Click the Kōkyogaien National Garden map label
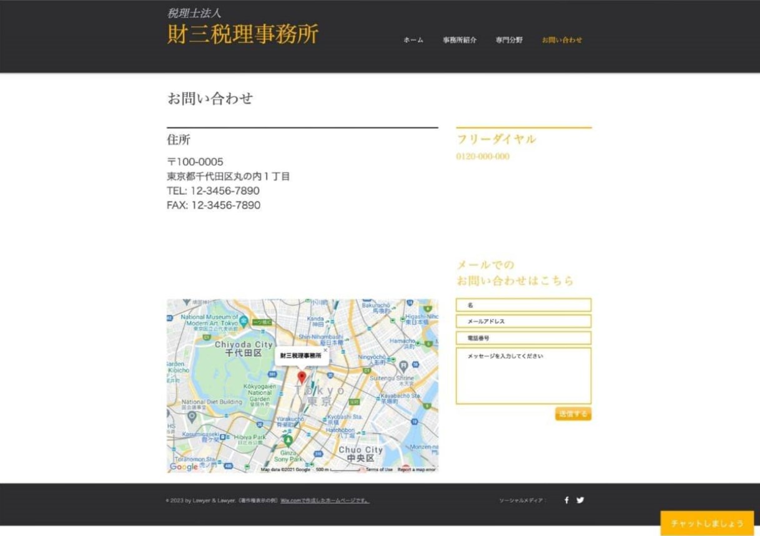This screenshot has height=536, width=760. [260, 392]
